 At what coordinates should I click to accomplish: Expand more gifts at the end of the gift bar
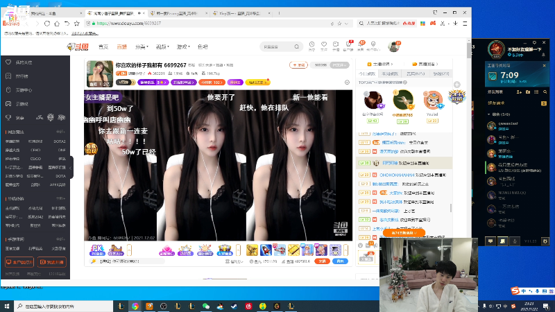[x=345, y=250]
